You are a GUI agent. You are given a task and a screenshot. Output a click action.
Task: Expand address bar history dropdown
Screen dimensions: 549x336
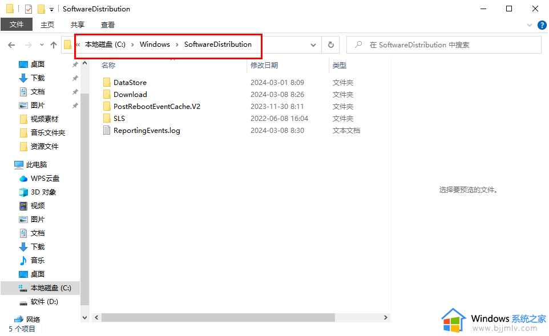[x=313, y=45]
